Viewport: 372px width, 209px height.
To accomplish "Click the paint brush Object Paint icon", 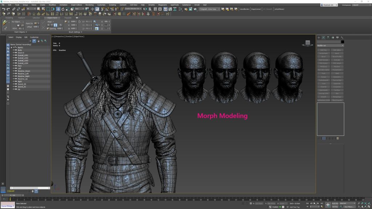I will [4, 22].
